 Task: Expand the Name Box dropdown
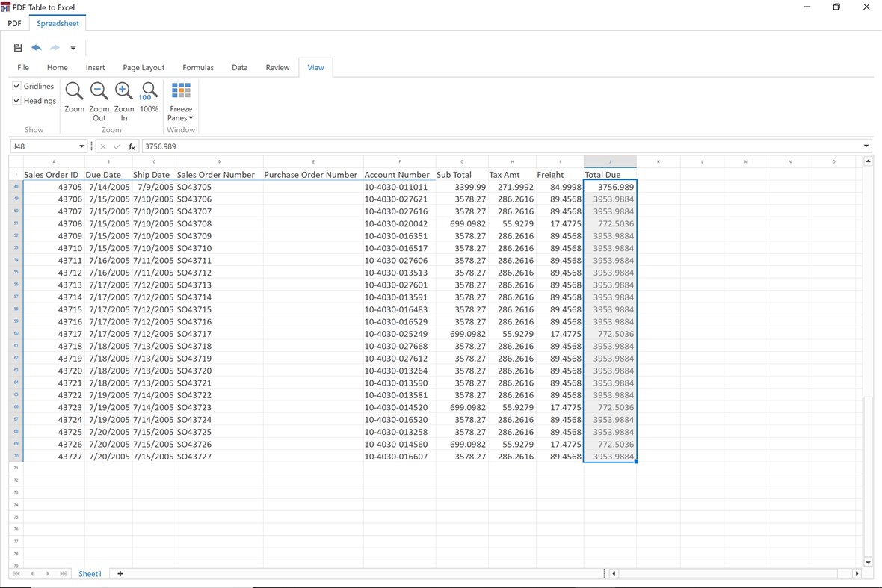pos(81,146)
